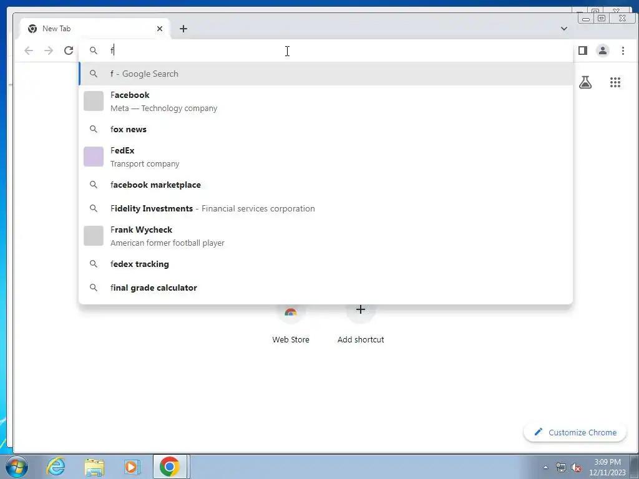Click the Chrome taskbar icon
This screenshot has width=639, height=479.
[170, 467]
